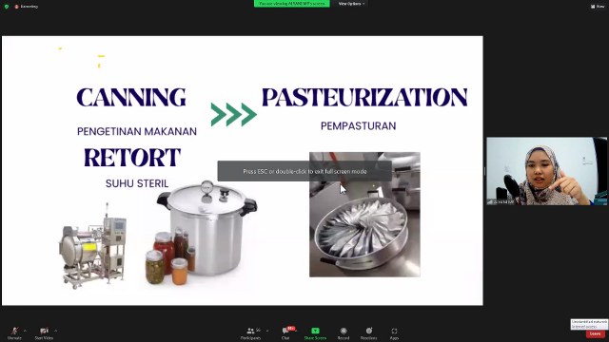Click the green 'You are viewing' screen banner

click(x=292, y=4)
